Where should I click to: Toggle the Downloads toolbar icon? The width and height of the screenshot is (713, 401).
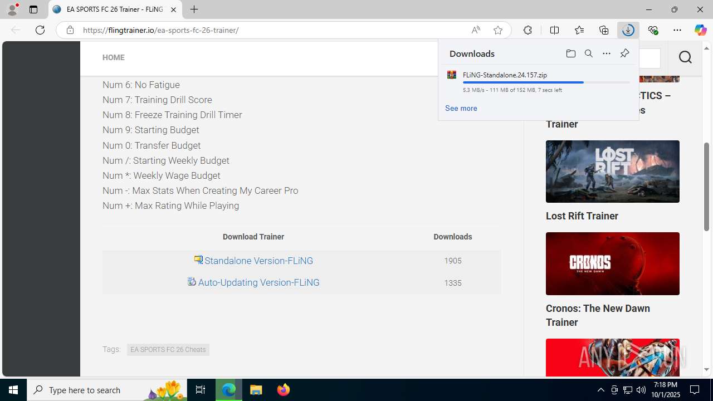pyautogui.click(x=628, y=30)
